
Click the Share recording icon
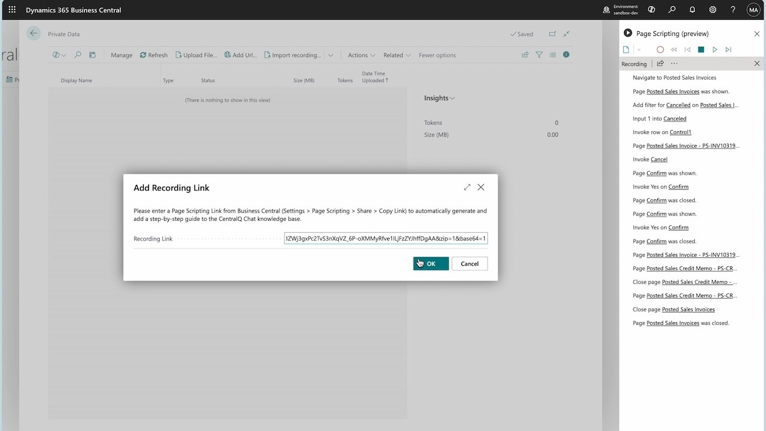coord(660,63)
